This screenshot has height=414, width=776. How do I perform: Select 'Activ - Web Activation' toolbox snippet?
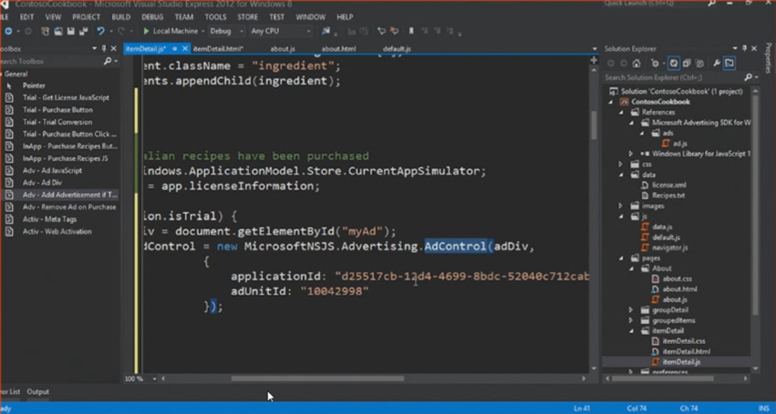pyautogui.click(x=57, y=231)
